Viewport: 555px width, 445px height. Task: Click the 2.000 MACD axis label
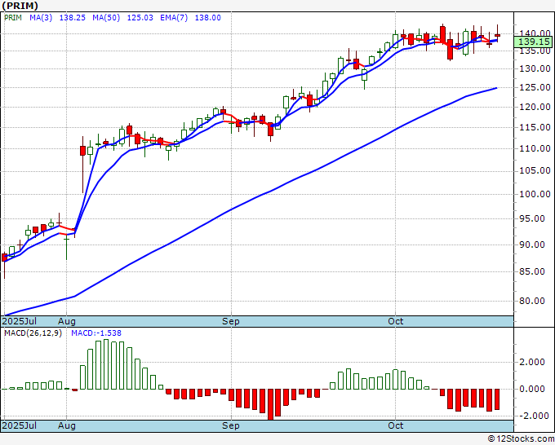tap(531, 362)
